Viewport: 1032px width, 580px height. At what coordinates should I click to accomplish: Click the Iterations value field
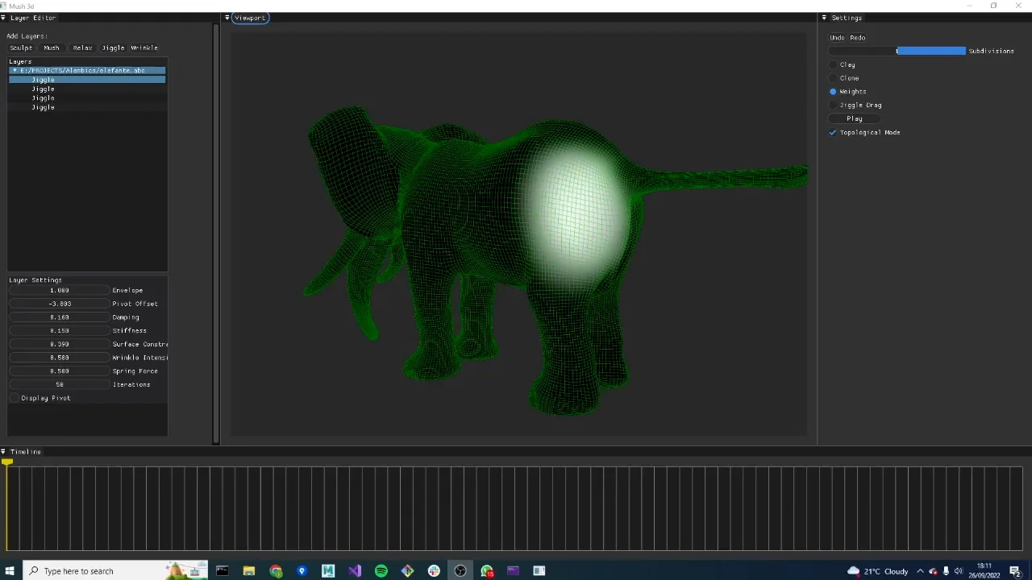point(59,384)
